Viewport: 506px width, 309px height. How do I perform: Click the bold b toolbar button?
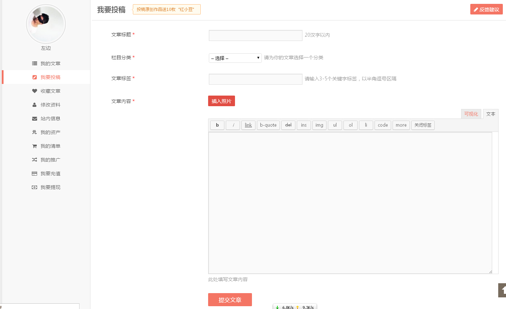pyautogui.click(x=217, y=125)
